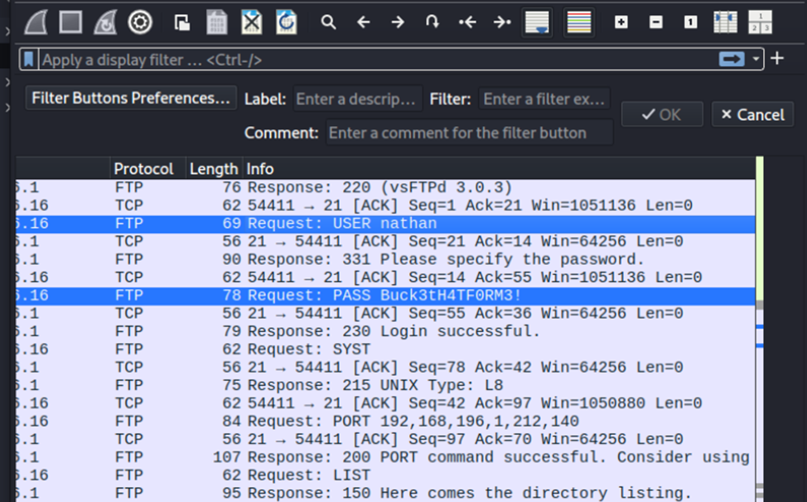
Task: Add a filter button with plus
Action: (777, 59)
